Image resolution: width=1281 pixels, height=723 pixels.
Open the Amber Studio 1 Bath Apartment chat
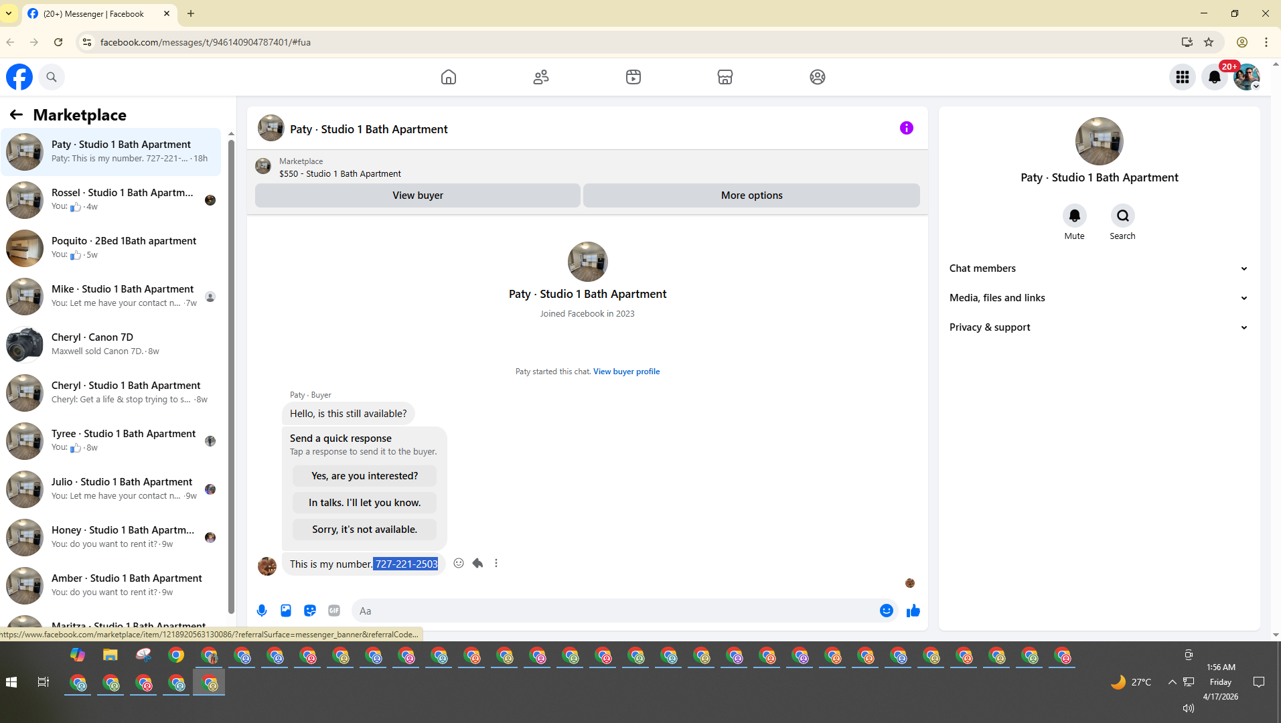pos(111,586)
